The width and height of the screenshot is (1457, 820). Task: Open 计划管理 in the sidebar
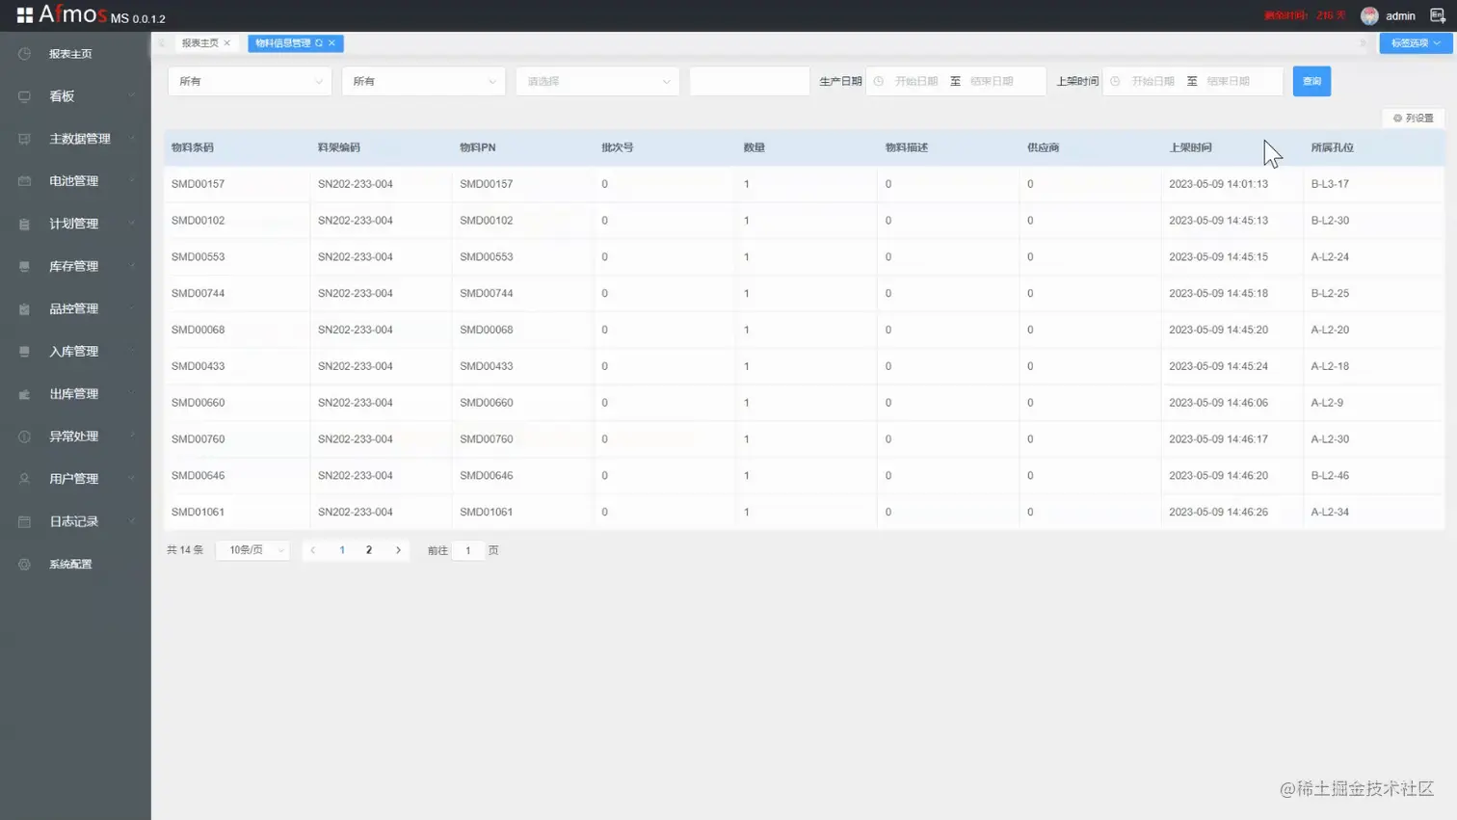point(74,224)
